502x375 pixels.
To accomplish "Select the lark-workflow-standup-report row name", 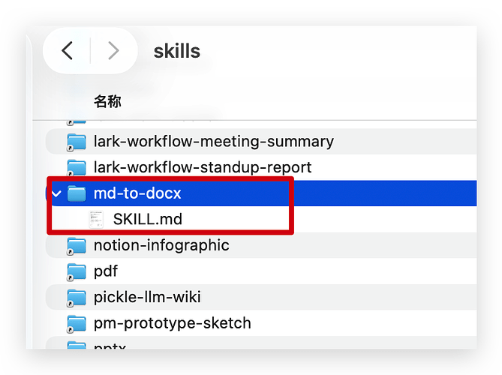I will coord(203,168).
